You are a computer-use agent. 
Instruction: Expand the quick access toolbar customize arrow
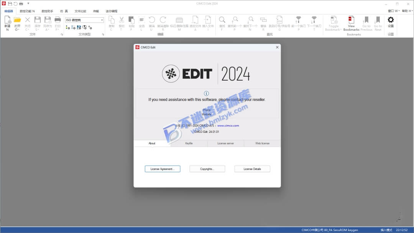pyautogui.click(x=28, y=4)
